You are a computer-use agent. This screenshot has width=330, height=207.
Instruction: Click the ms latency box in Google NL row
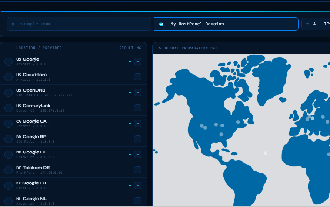pos(138,201)
